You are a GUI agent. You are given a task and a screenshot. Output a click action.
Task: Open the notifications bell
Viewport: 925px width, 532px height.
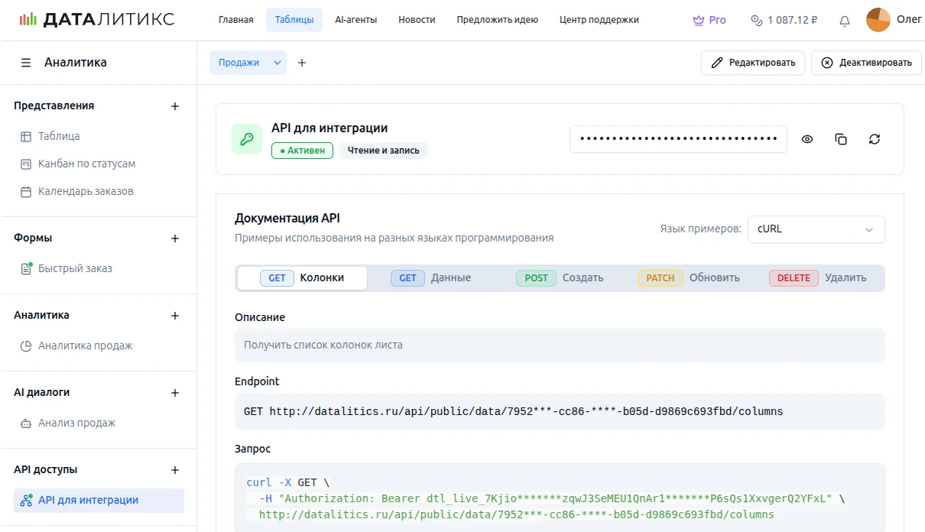(x=844, y=20)
